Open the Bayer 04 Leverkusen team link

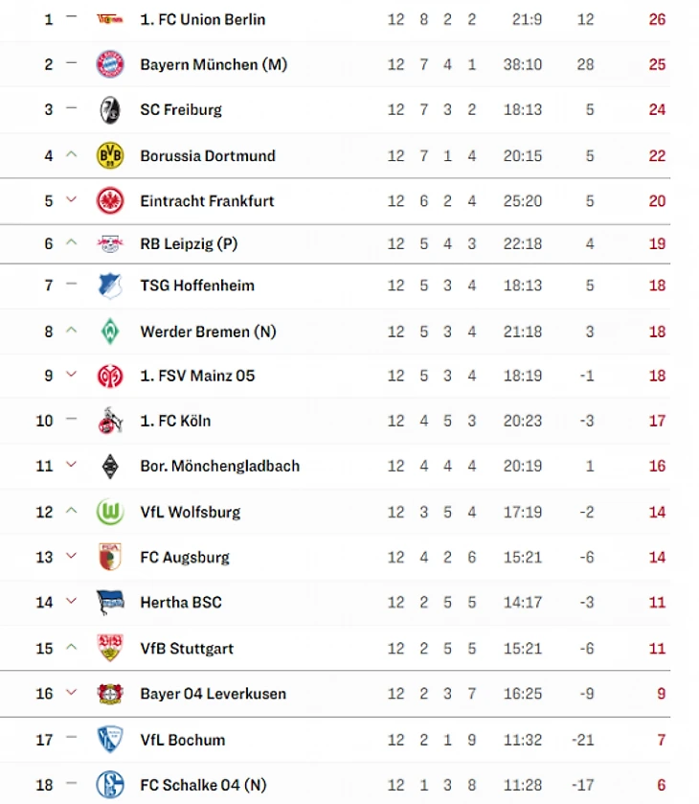click(x=213, y=694)
